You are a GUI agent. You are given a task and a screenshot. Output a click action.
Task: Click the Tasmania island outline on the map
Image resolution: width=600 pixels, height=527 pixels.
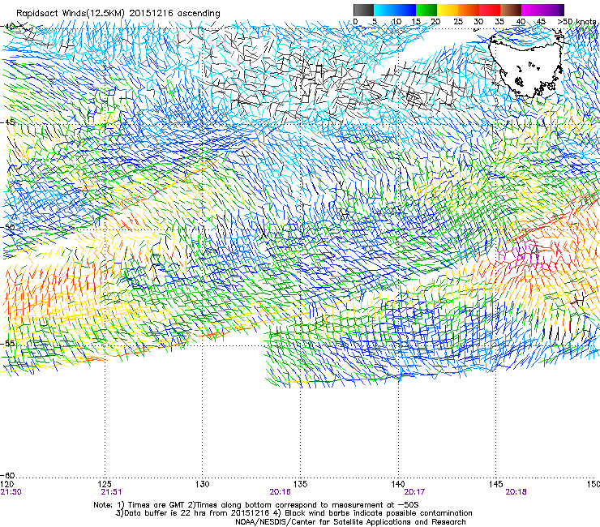[526, 65]
